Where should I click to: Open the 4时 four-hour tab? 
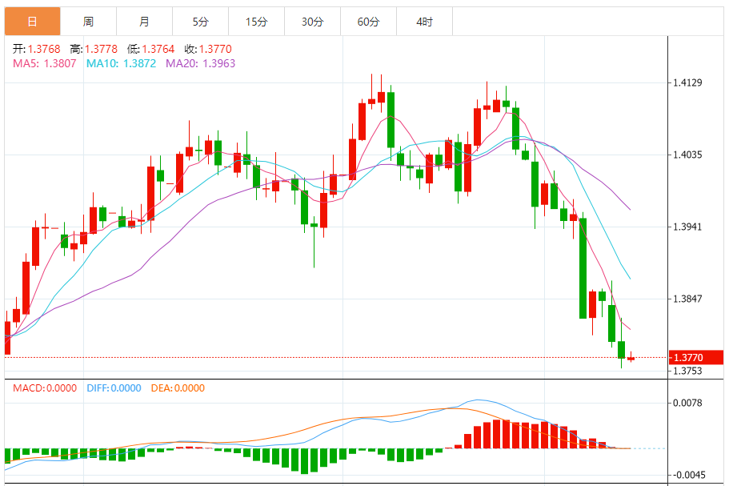[424, 22]
